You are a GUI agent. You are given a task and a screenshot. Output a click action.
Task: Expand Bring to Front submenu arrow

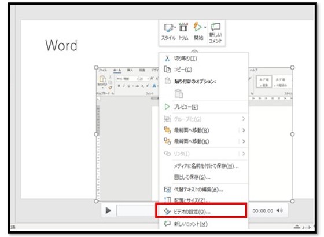tap(244, 130)
